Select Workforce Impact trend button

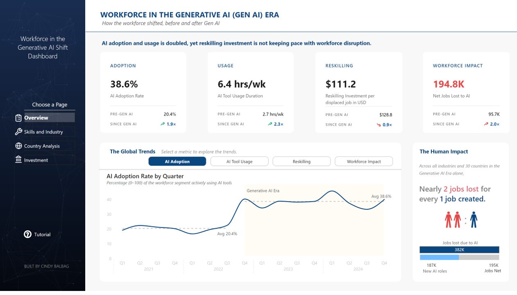point(364,161)
